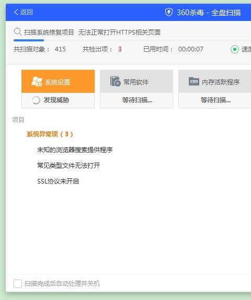This screenshot has height=300, width=251.
Task: Click the memory active programs folder icon
Action: (194, 81)
